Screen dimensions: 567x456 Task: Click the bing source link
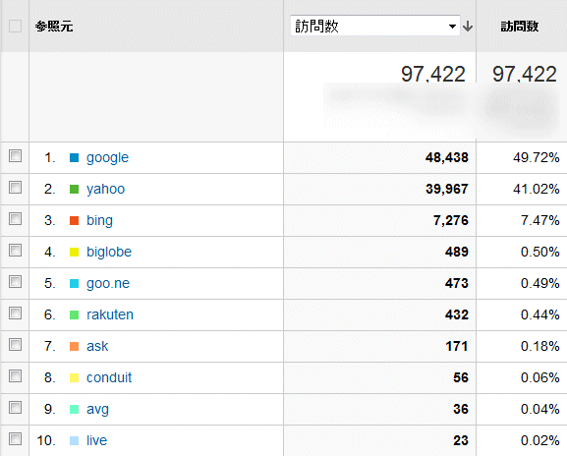[x=99, y=221]
